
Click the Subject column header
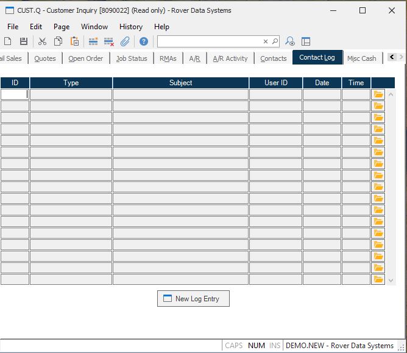point(180,83)
